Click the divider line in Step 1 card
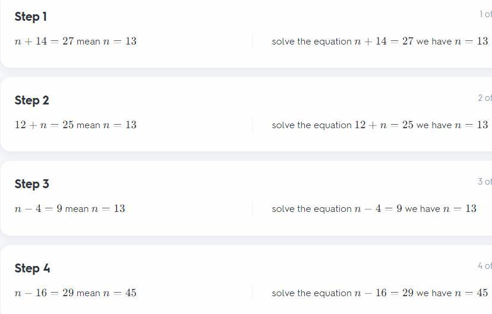This screenshot has width=492, height=314. [253, 42]
